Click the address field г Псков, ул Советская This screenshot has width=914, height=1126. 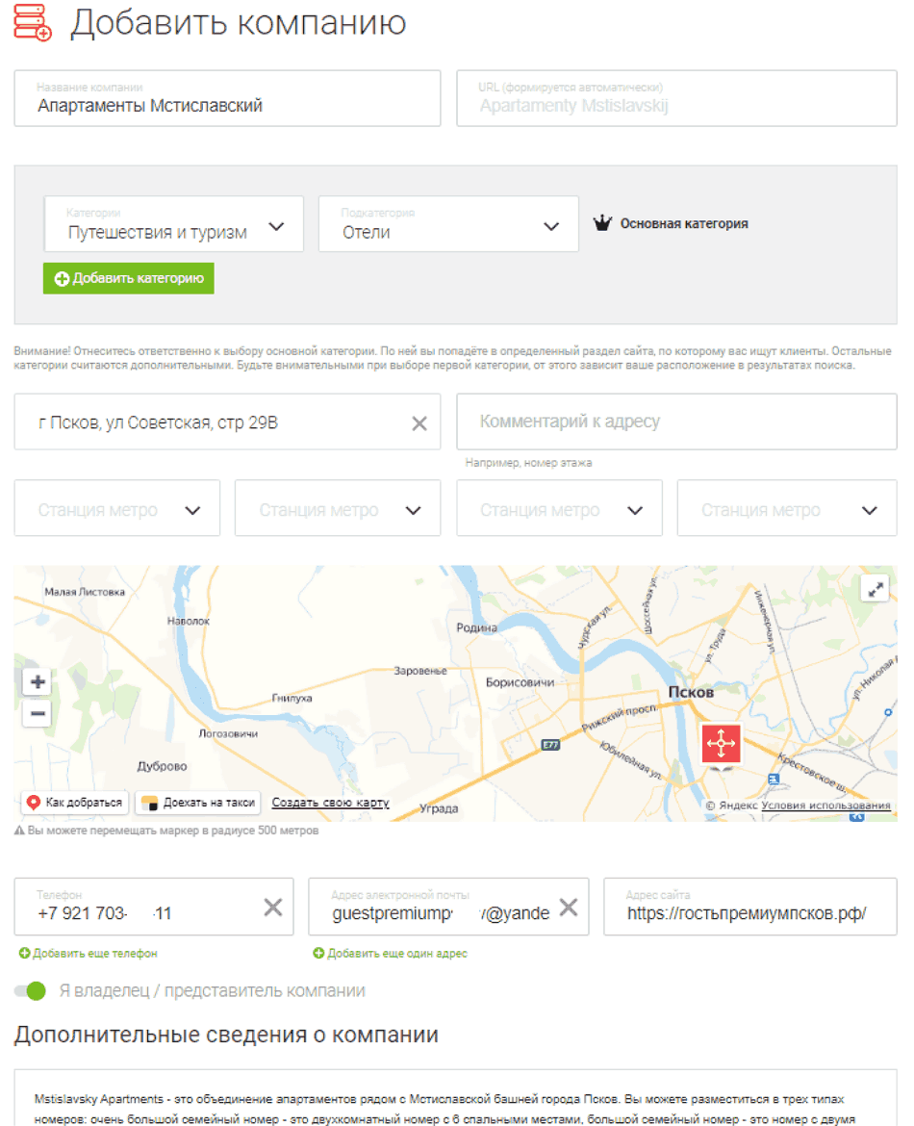click(228, 422)
